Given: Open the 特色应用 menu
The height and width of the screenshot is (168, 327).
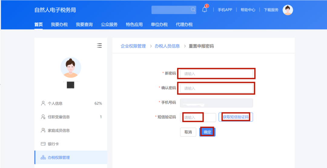Looking at the screenshot, I should coord(134,25).
